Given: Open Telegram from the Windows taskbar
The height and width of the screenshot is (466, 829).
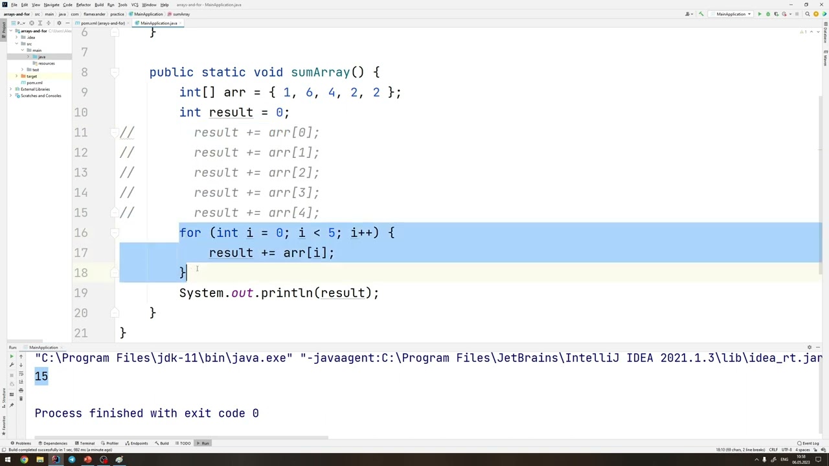Looking at the screenshot, I should coord(71,460).
